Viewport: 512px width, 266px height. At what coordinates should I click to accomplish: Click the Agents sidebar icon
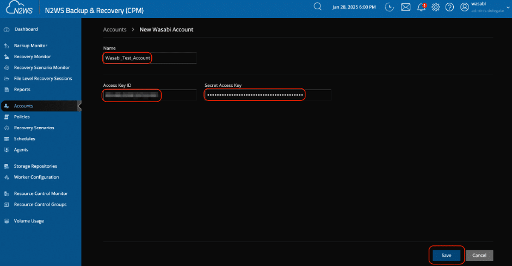click(x=7, y=150)
